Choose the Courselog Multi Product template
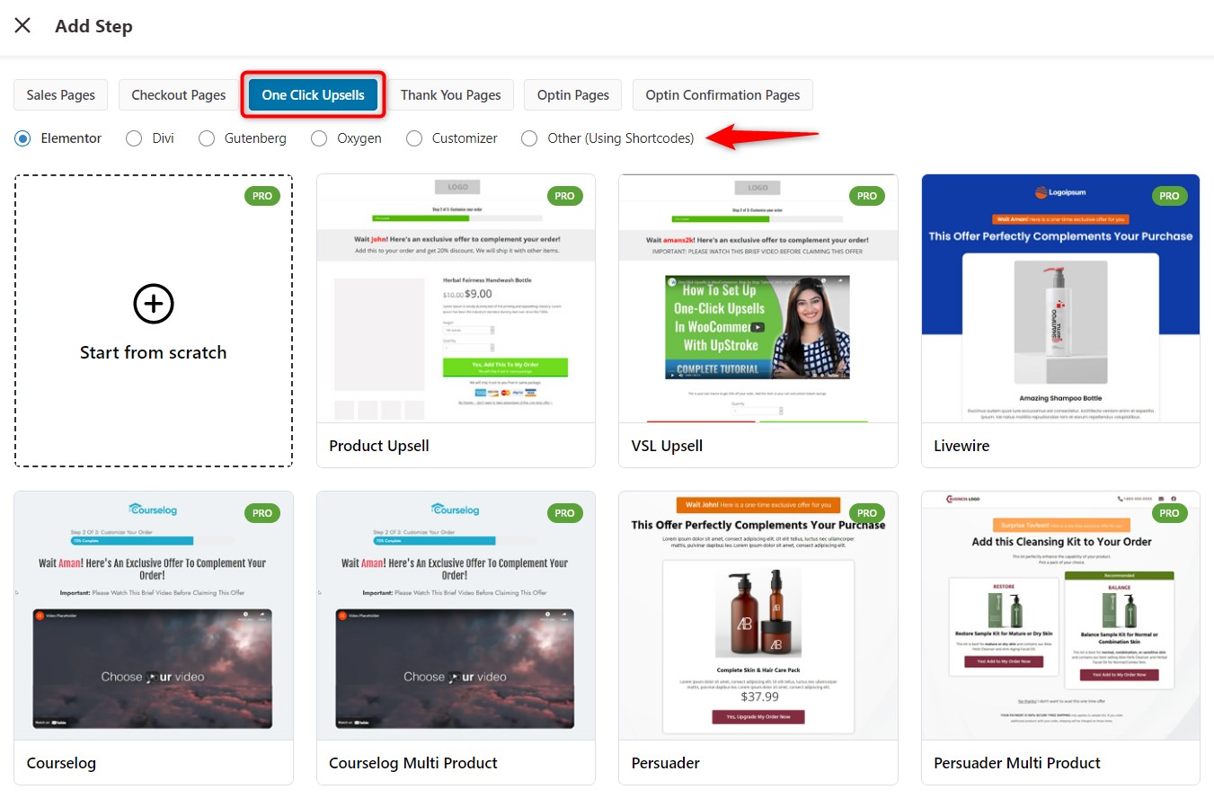 (456, 620)
